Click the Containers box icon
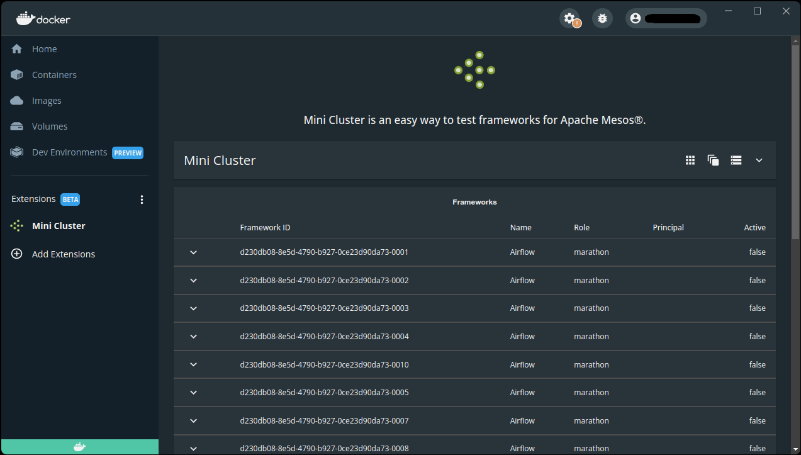Image resolution: width=801 pixels, height=455 pixels. tap(17, 75)
